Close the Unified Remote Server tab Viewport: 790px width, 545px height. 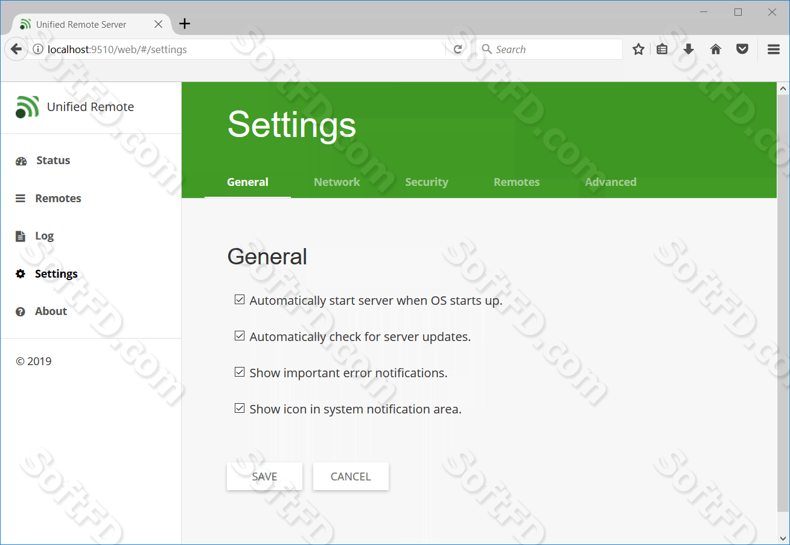pyautogui.click(x=158, y=24)
